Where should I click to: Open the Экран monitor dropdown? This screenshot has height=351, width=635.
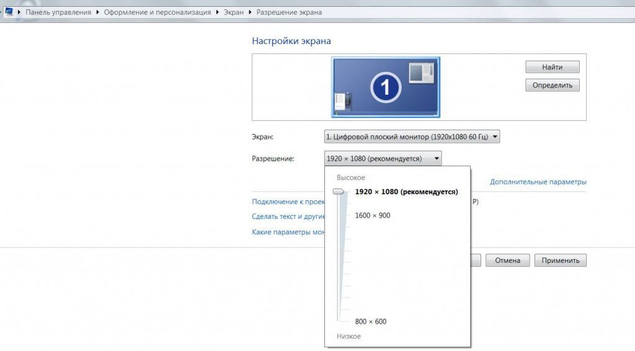412,137
